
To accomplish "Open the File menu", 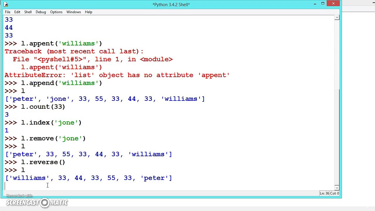I will [x=8, y=12].
